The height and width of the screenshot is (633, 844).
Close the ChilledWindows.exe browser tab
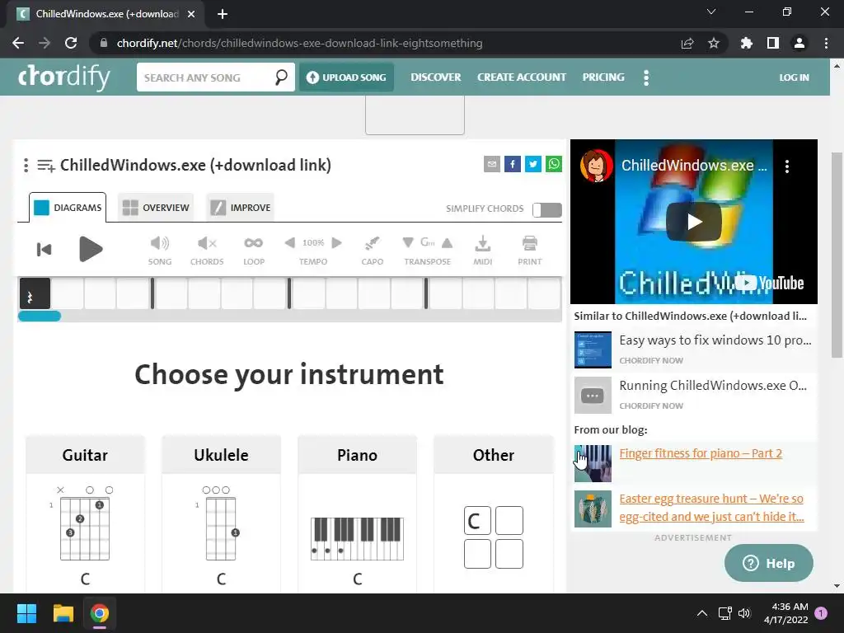coord(191,14)
